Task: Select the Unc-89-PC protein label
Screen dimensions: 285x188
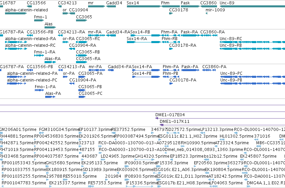Action: (x=231, y=73)
